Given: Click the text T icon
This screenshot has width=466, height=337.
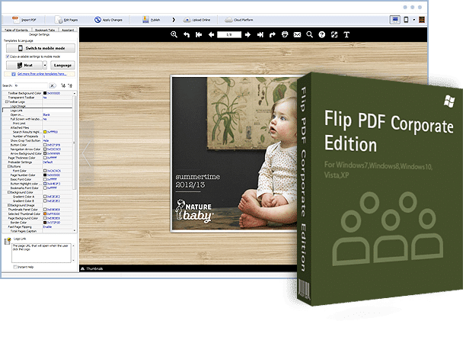Looking at the screenshot, I should [346, 34].
